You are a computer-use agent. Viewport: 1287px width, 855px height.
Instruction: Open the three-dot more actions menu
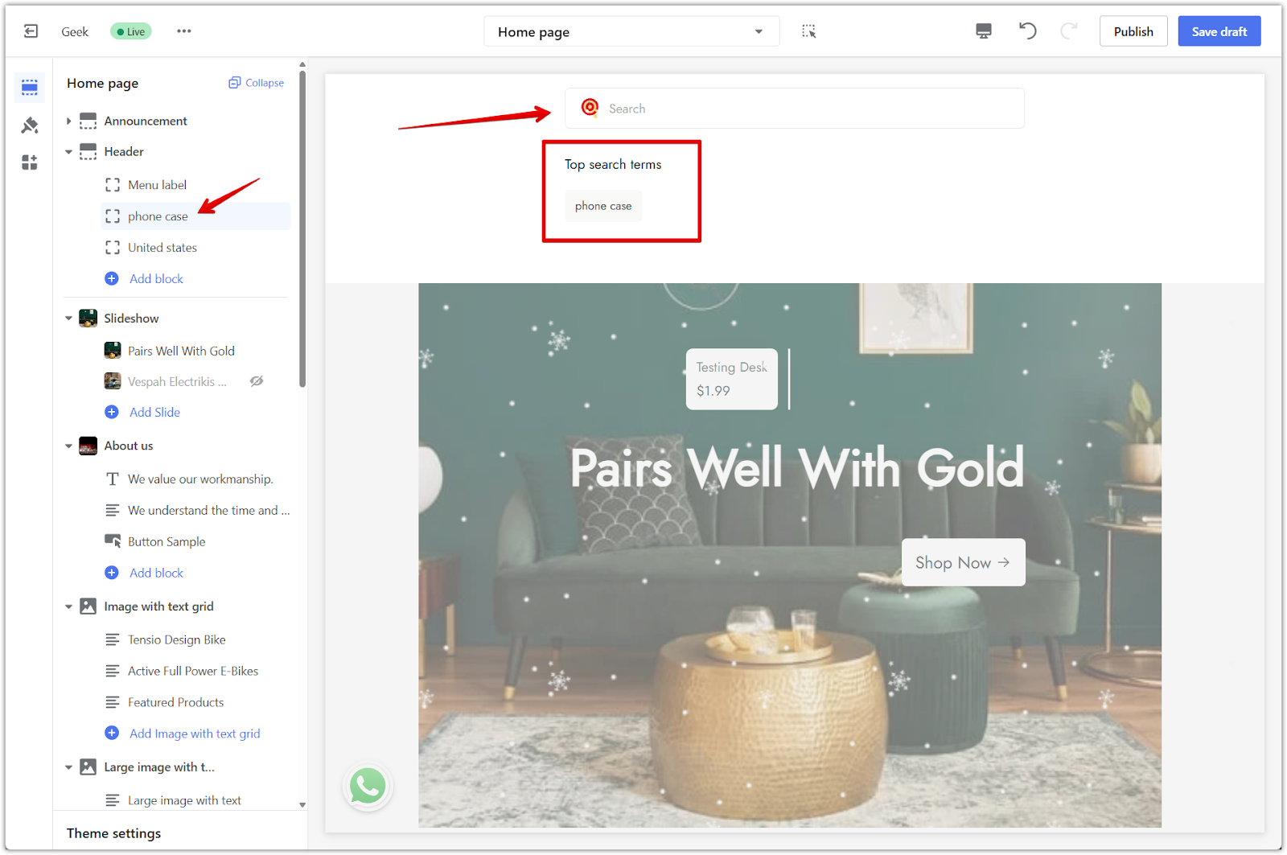point(184,31)
